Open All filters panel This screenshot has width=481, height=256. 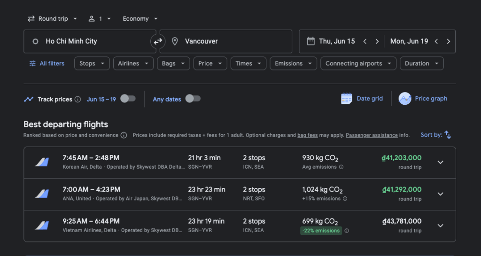tap(47, 63)
